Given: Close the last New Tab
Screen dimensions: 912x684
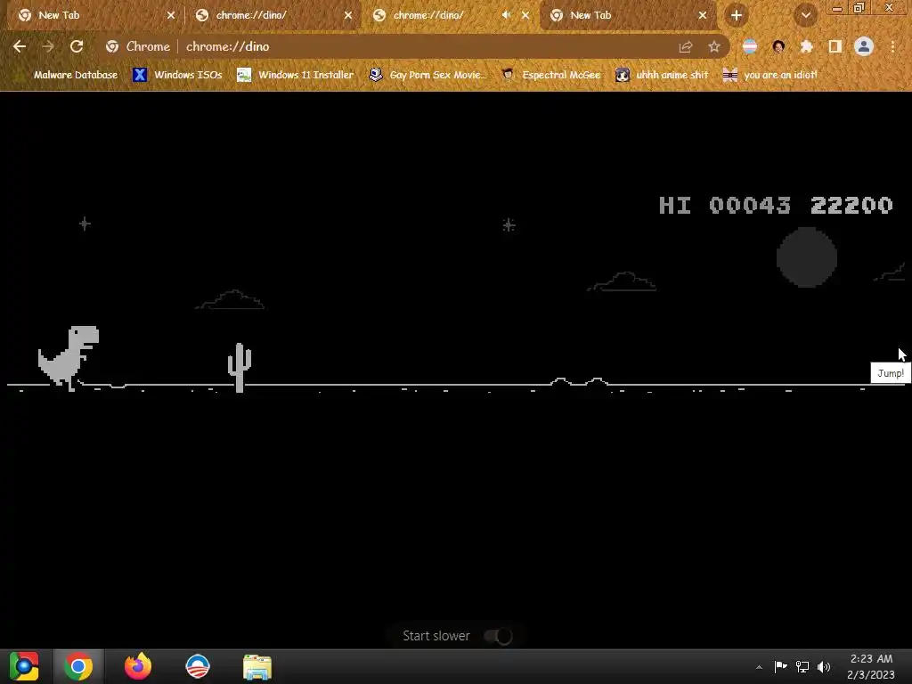Looking at the screenshot, I should click(703, 16).
